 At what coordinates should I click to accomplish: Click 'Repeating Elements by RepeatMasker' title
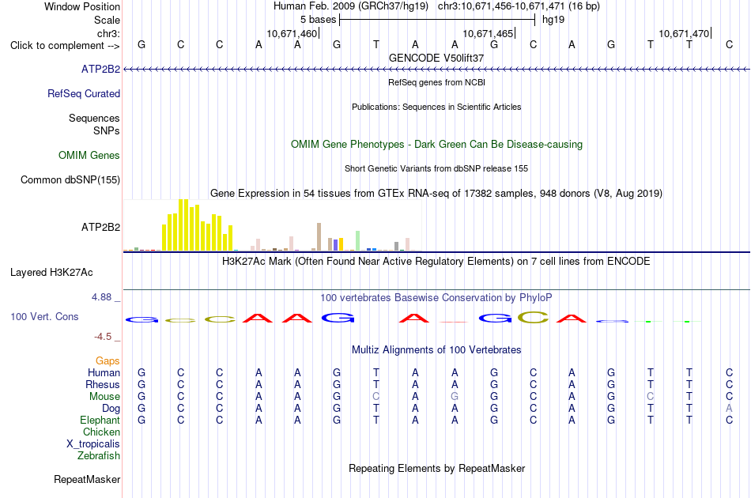click(x=436, y=468)
